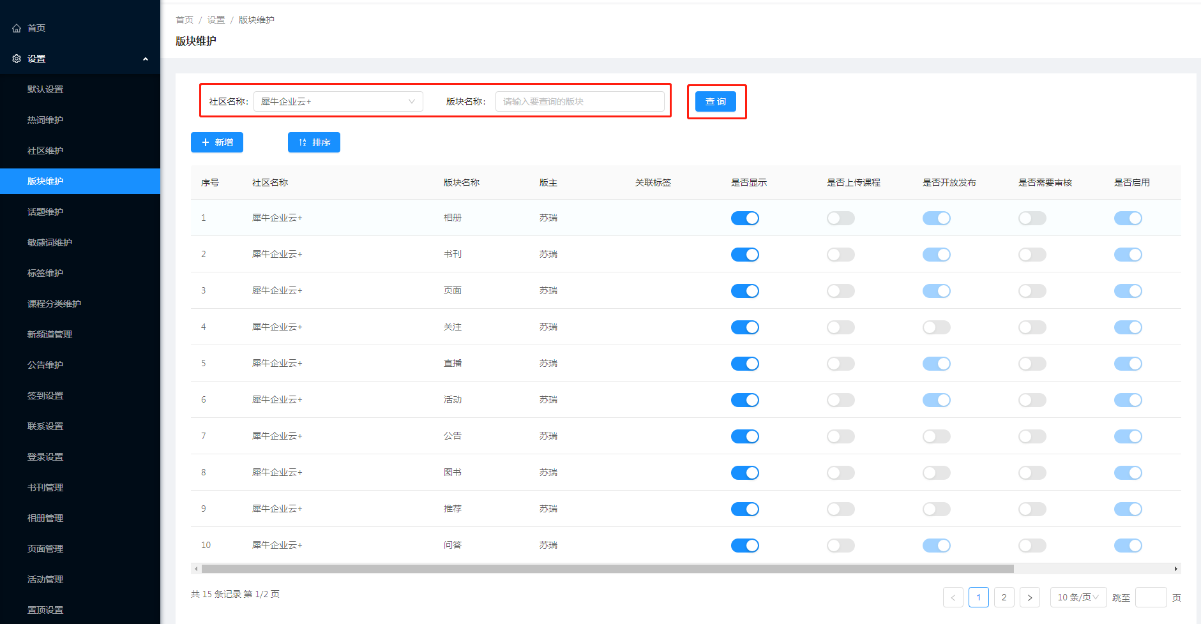Collapse the 设置 menu arrow
Screen dimensions: 1201x624
coord(146,59)
